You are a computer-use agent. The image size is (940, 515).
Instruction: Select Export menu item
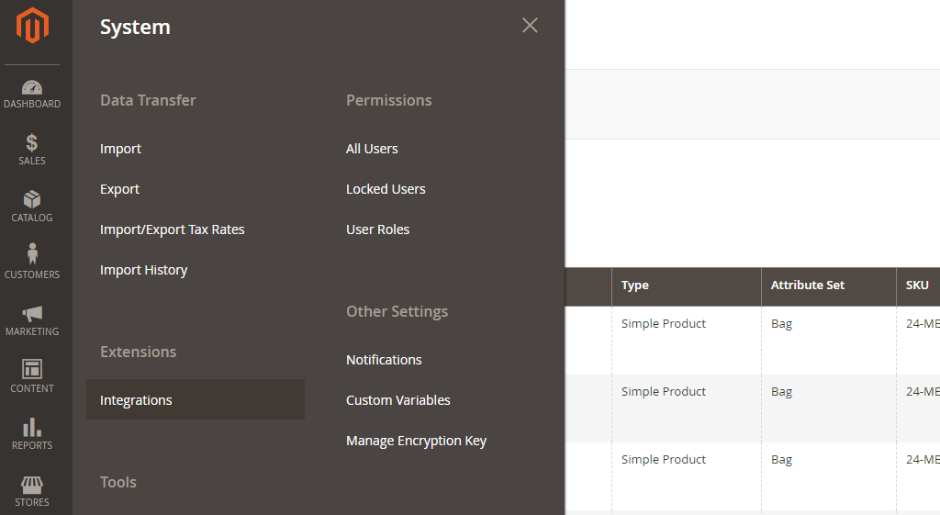pos(119,189)
